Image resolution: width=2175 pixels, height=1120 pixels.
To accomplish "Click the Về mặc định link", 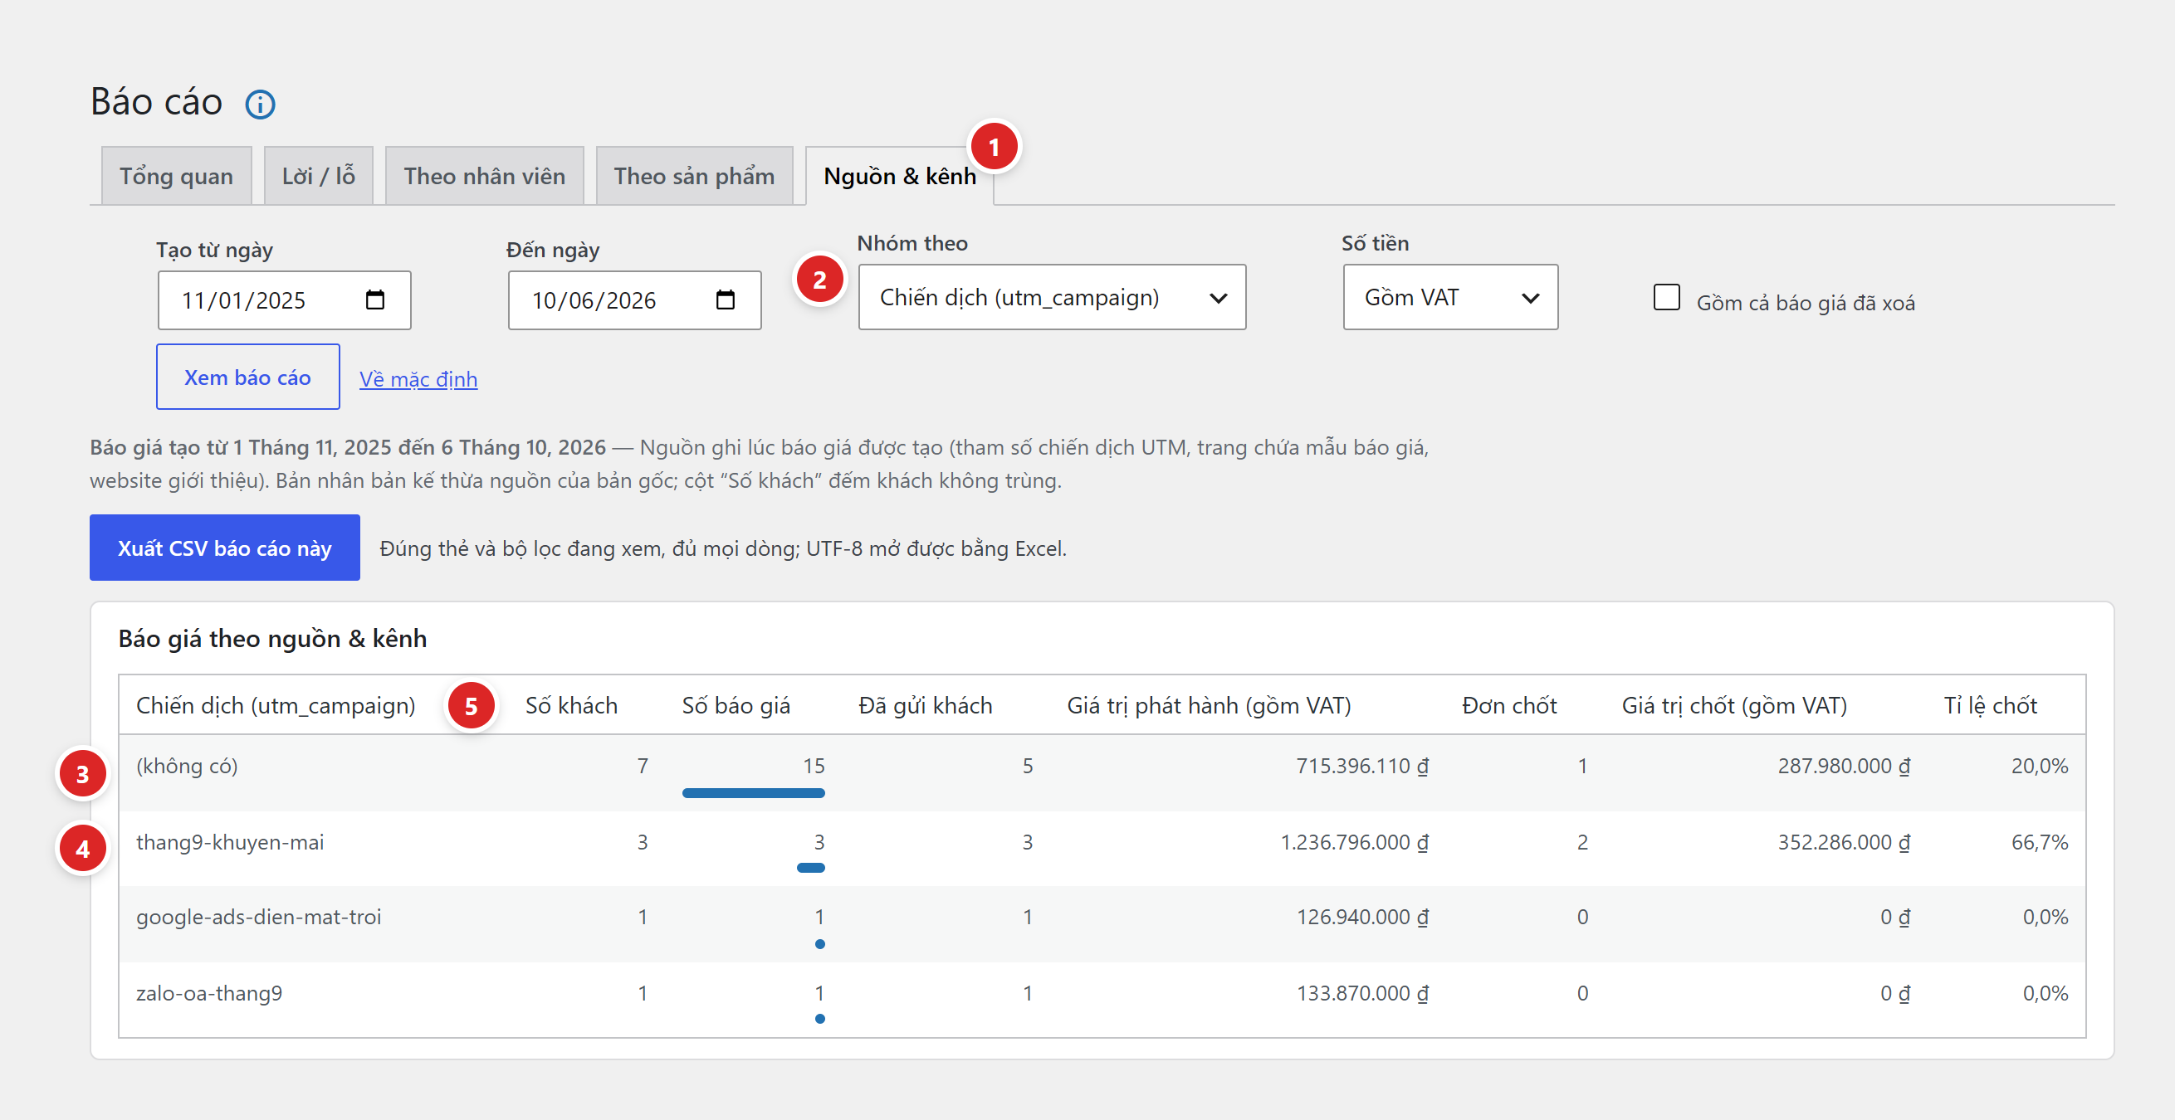I will [x=418, y=379].
